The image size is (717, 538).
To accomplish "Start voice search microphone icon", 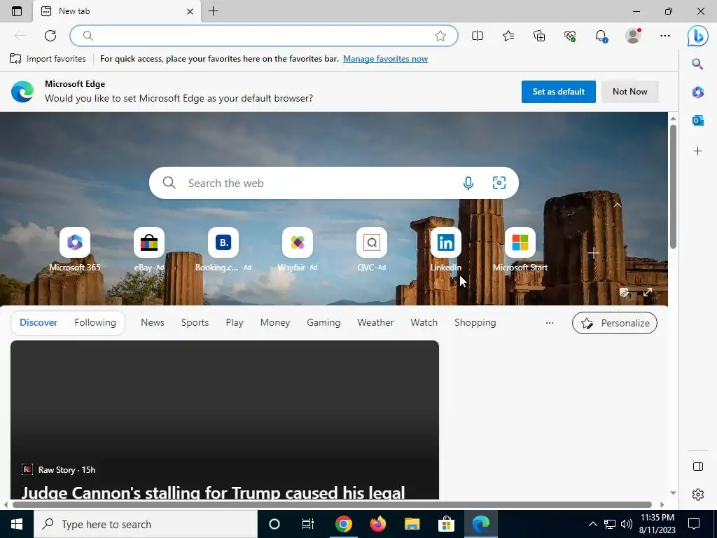I will [468, 183].
